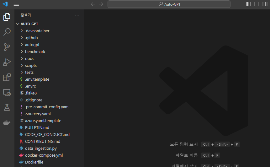
Task: Go forward with the right arrow
Action: (101, 4)
